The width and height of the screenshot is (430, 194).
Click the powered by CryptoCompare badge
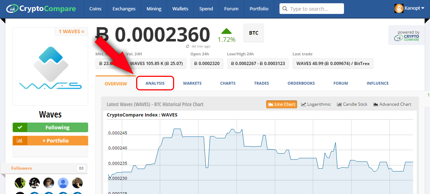(406, 35)
